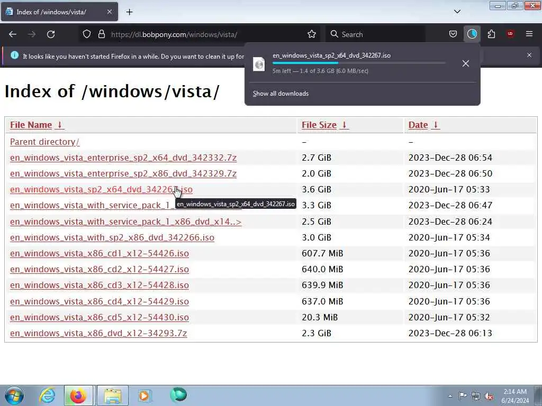This screenshot has width=542, height=406.
Task: Click Firefox taskbar icon
Action: pyautogui.click(x=78, y=395)
